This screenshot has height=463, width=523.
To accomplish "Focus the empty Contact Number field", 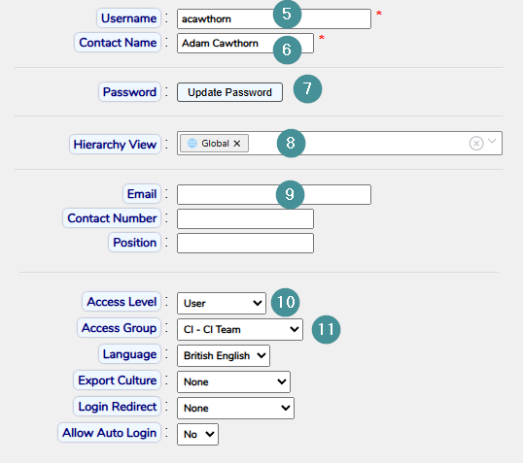I will pos(245,218).
